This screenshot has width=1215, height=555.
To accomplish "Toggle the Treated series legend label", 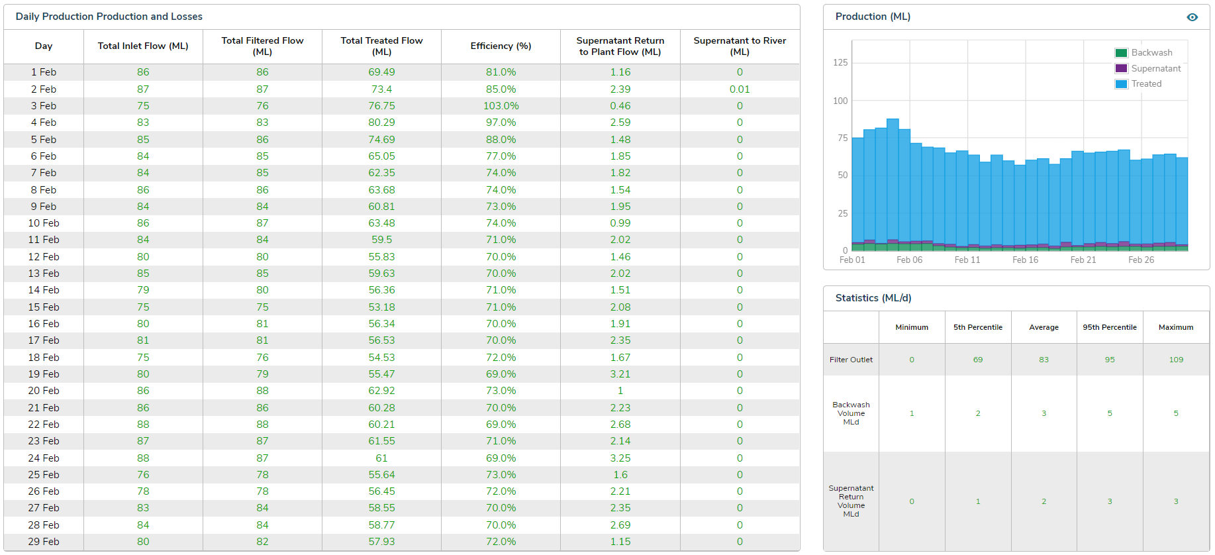I will pos(1146,84).
